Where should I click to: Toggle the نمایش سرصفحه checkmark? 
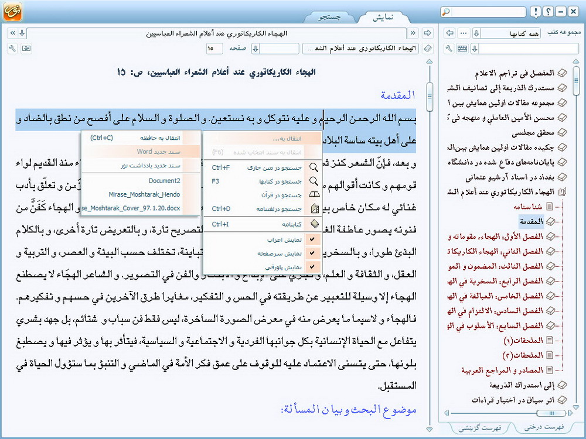click(312, 253)
